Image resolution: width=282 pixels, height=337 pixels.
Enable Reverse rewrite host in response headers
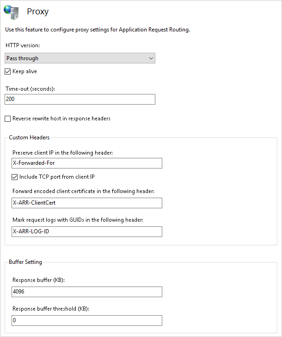pyautogui.click(x=8, y=119)
